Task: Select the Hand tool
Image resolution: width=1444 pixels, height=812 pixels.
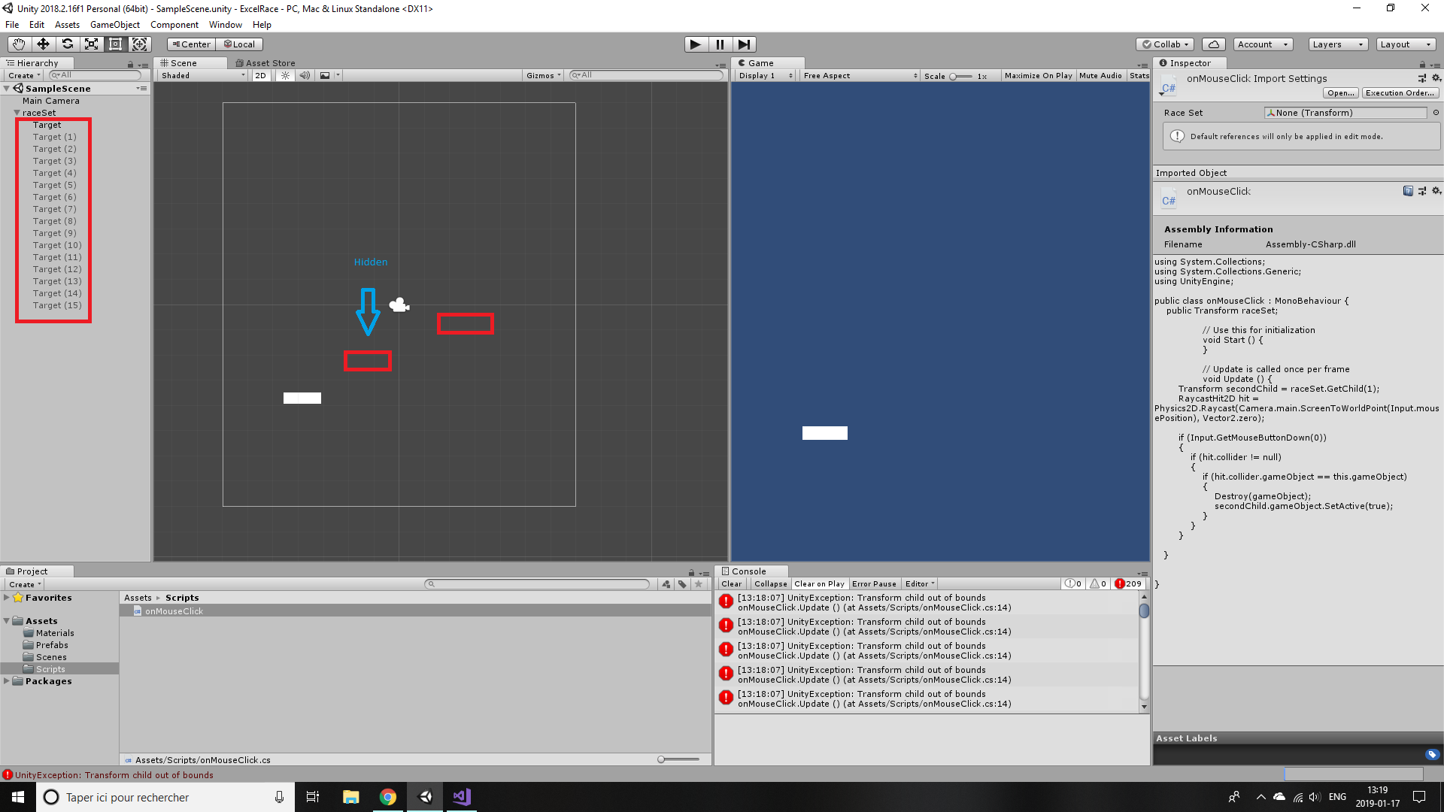Action: point(19,44)
